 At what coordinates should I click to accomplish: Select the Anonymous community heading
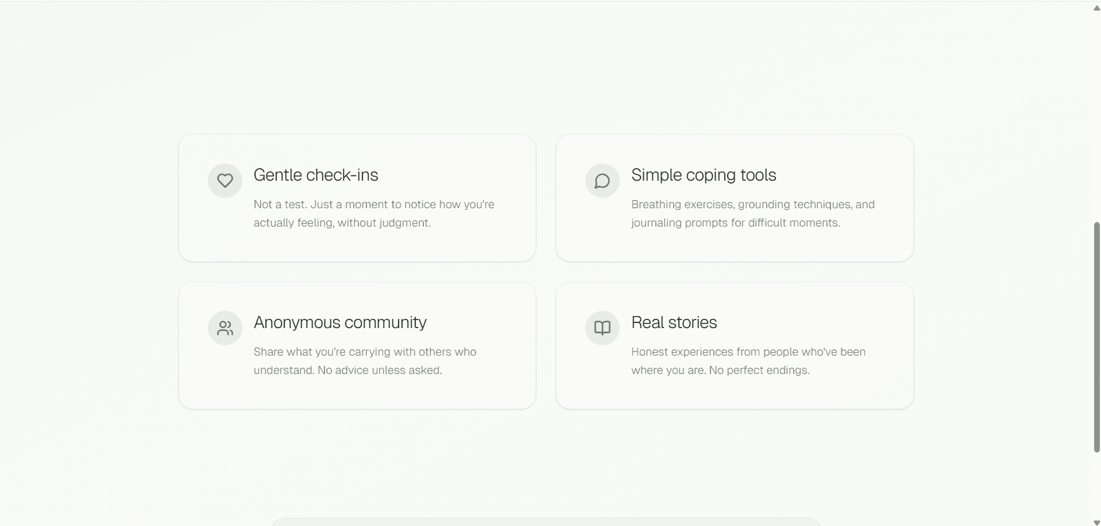[x=340, y=322]
